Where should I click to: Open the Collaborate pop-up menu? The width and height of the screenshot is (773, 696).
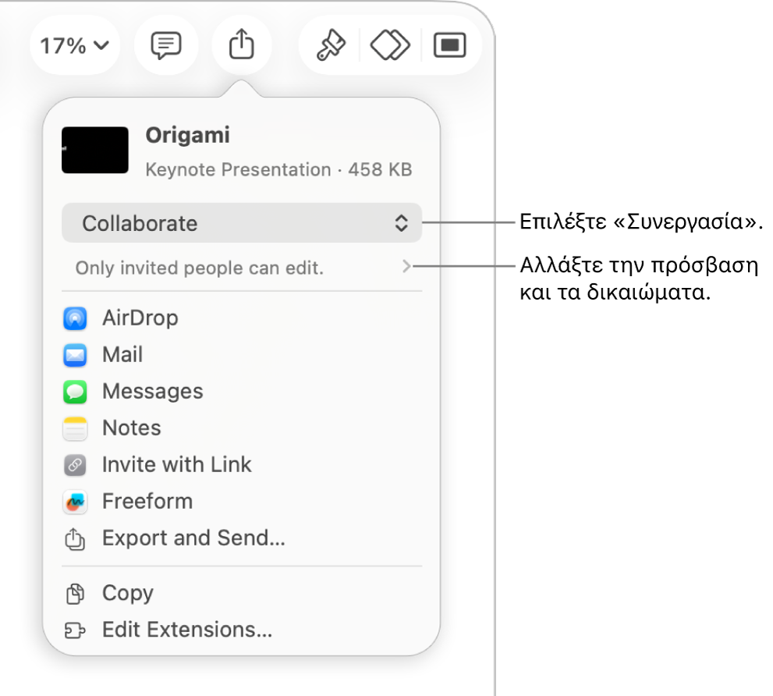pyautogui.click(x=242, y=223)
